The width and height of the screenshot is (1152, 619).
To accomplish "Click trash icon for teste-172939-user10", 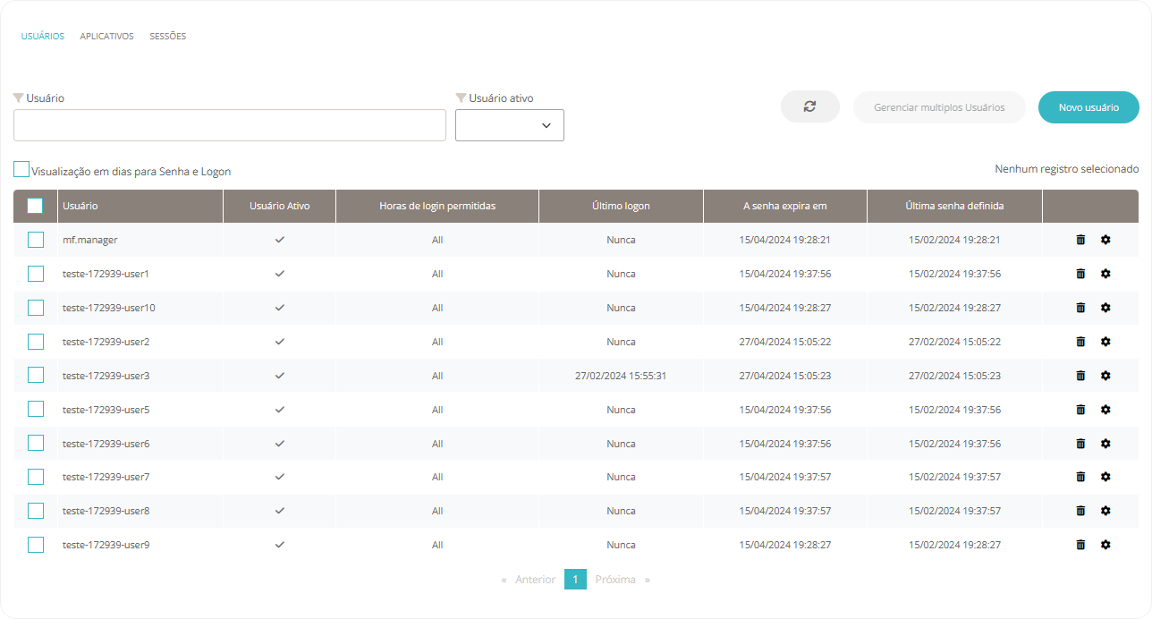I will coord(1080,308).
